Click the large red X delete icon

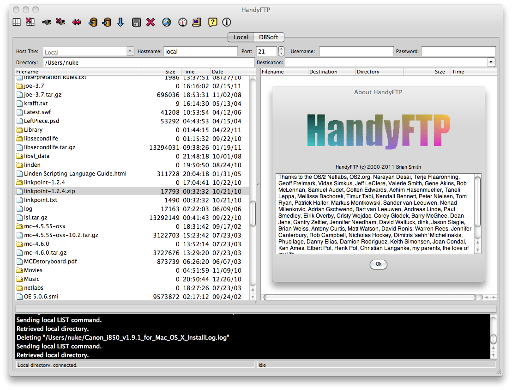coord(151,22)
